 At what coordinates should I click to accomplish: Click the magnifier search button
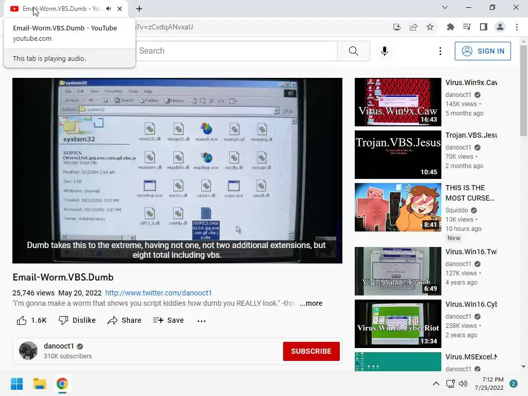click(x=354, y=51)
